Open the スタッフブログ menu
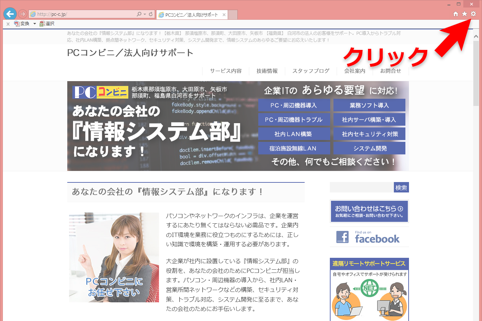The height and width of the screenshot is (321, 482). pos(311,71)
